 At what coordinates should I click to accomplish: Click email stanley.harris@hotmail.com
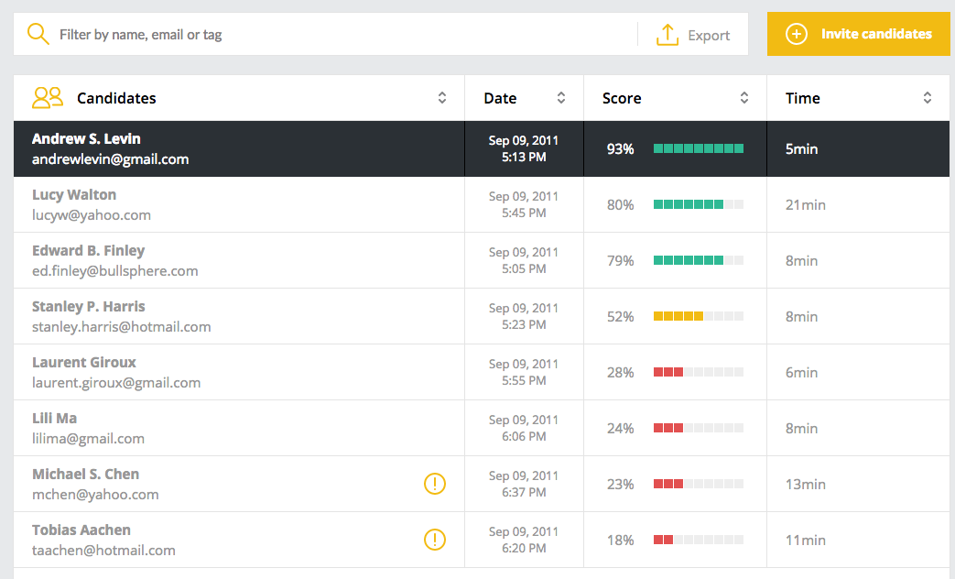pyautogui.click(x=121, y=327)
